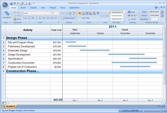167x113 pixels.
Task: Click the Undo arrow icon
Action: (x=14, y=3)
